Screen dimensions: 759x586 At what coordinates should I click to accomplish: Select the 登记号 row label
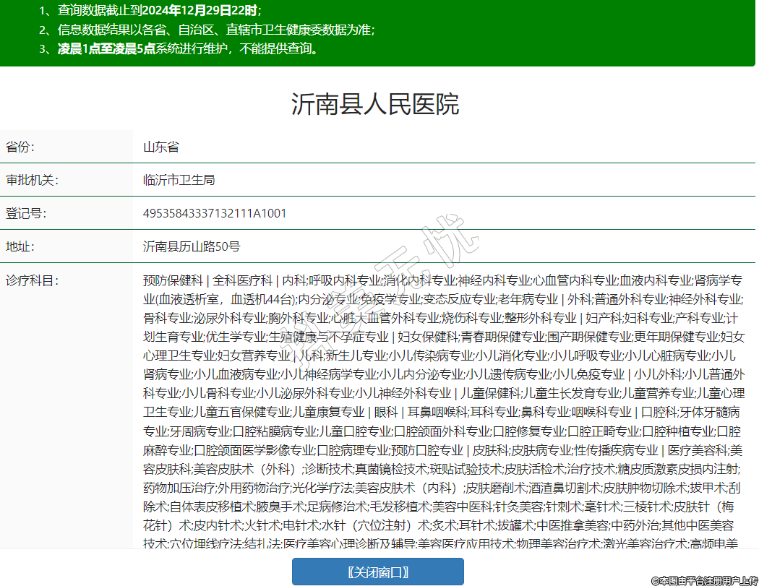pos(25,213)
